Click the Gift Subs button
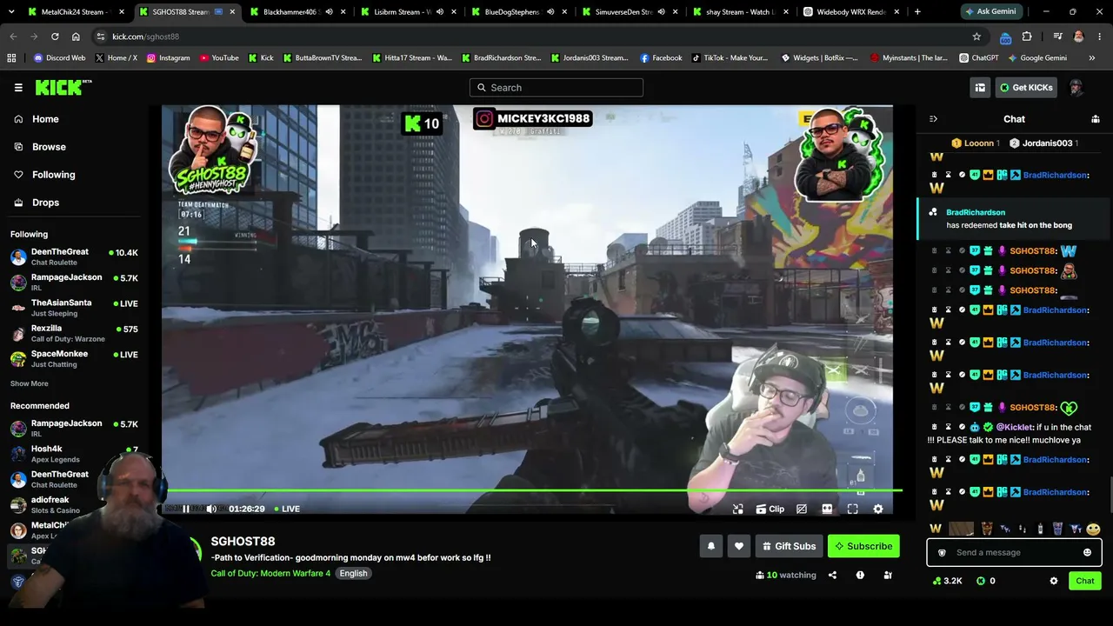Viewport: 1113px width, 626px height. pos(790,546)
